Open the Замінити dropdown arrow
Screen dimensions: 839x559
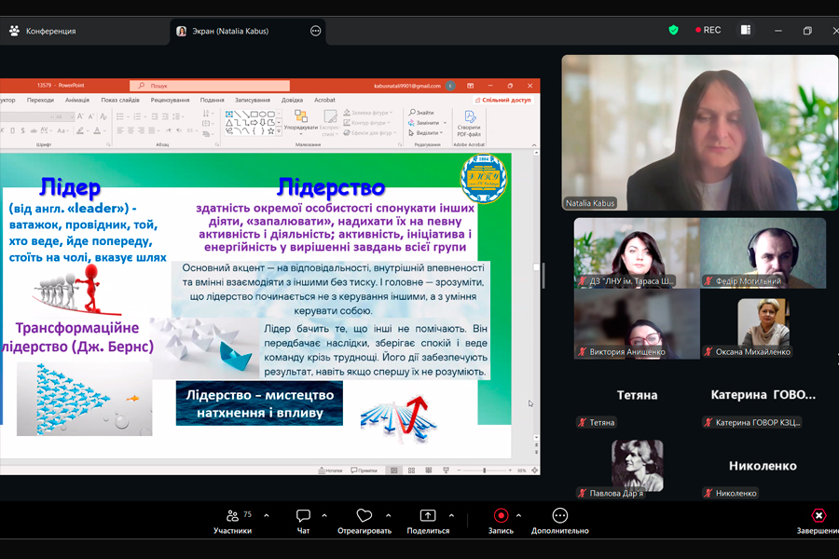[445, 123]
